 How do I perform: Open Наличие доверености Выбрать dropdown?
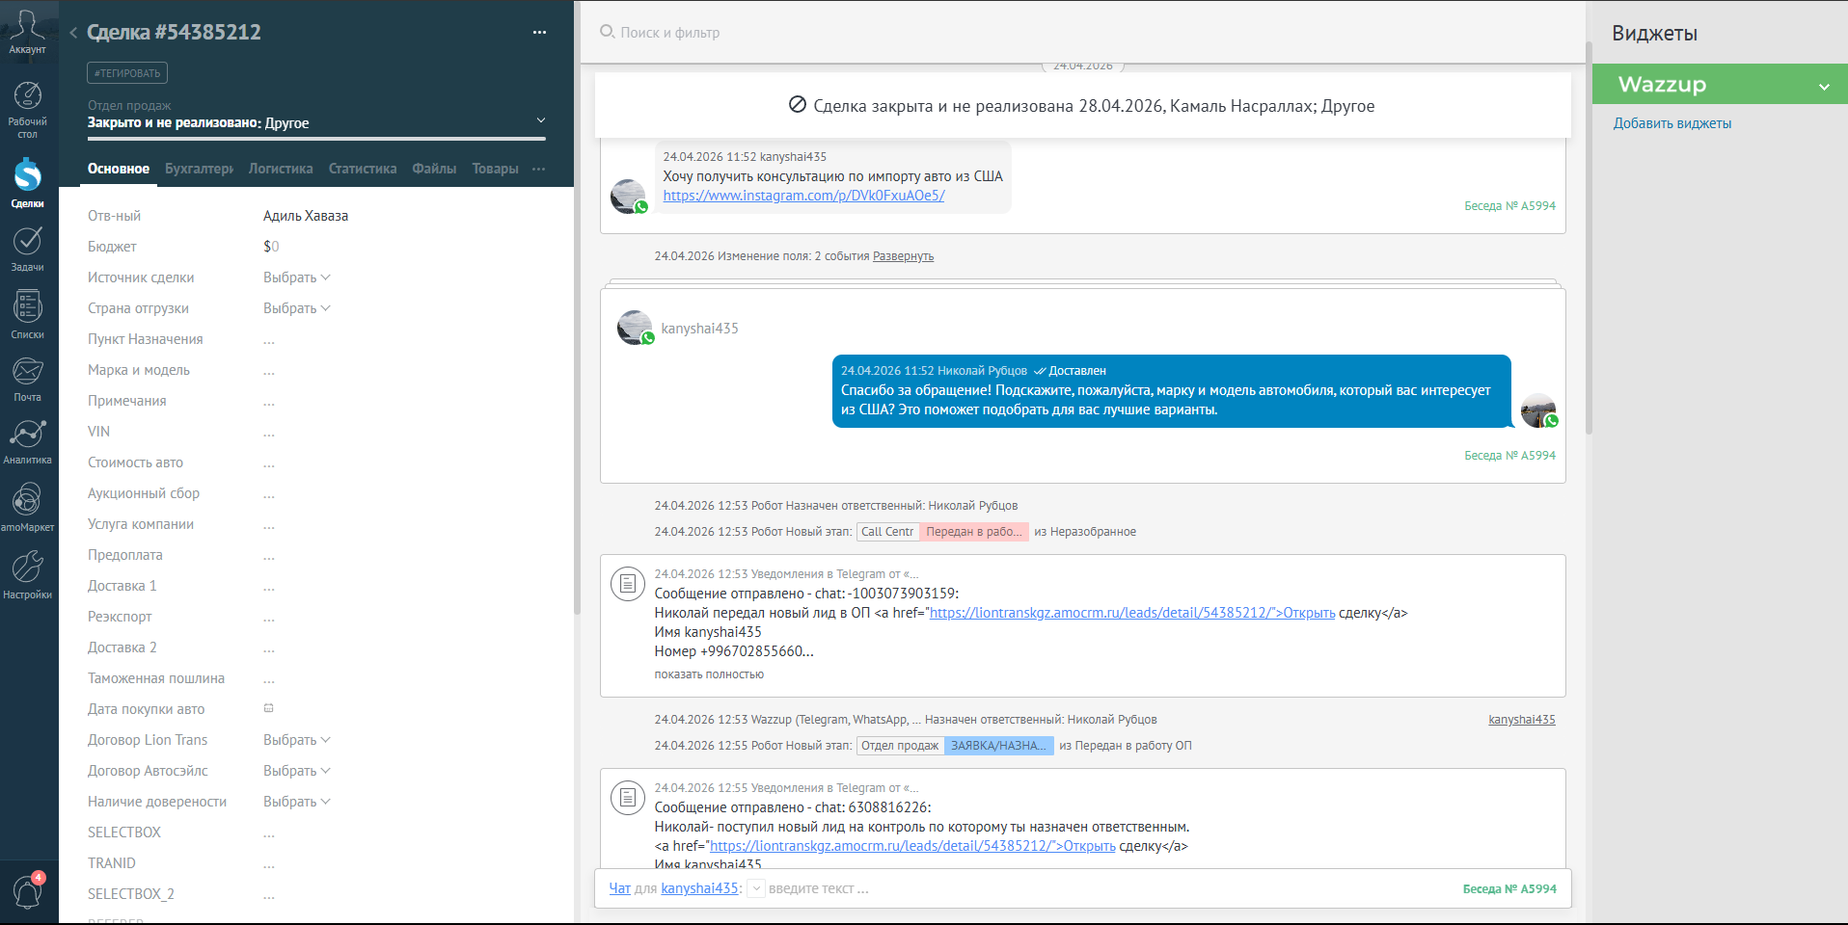click(x=297, y=802)
